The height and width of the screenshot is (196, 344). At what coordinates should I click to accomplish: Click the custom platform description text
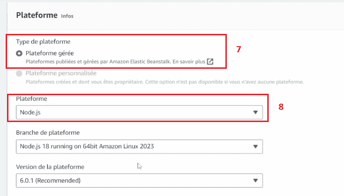(165, 82)
